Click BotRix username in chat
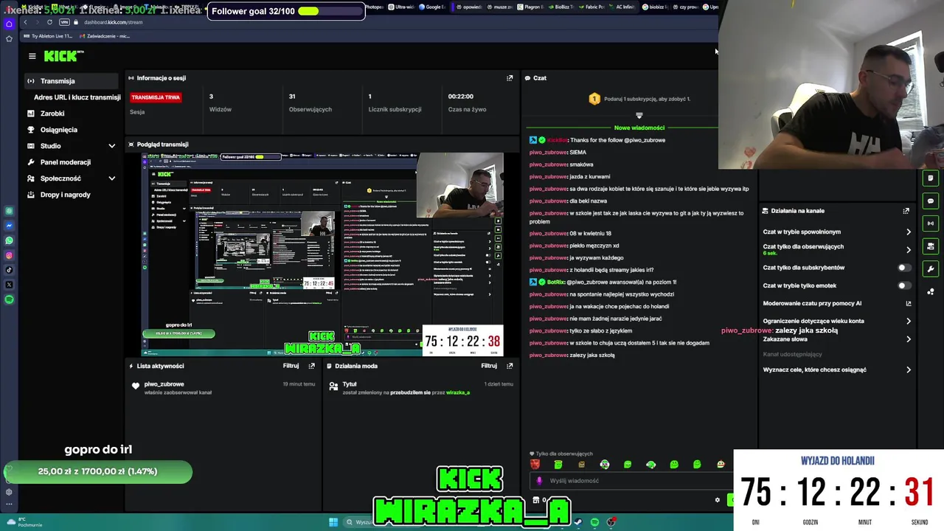 pyautogui.click(x=555, y=282)
